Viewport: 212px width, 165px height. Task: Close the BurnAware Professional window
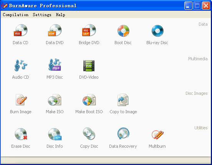[206, 6]
